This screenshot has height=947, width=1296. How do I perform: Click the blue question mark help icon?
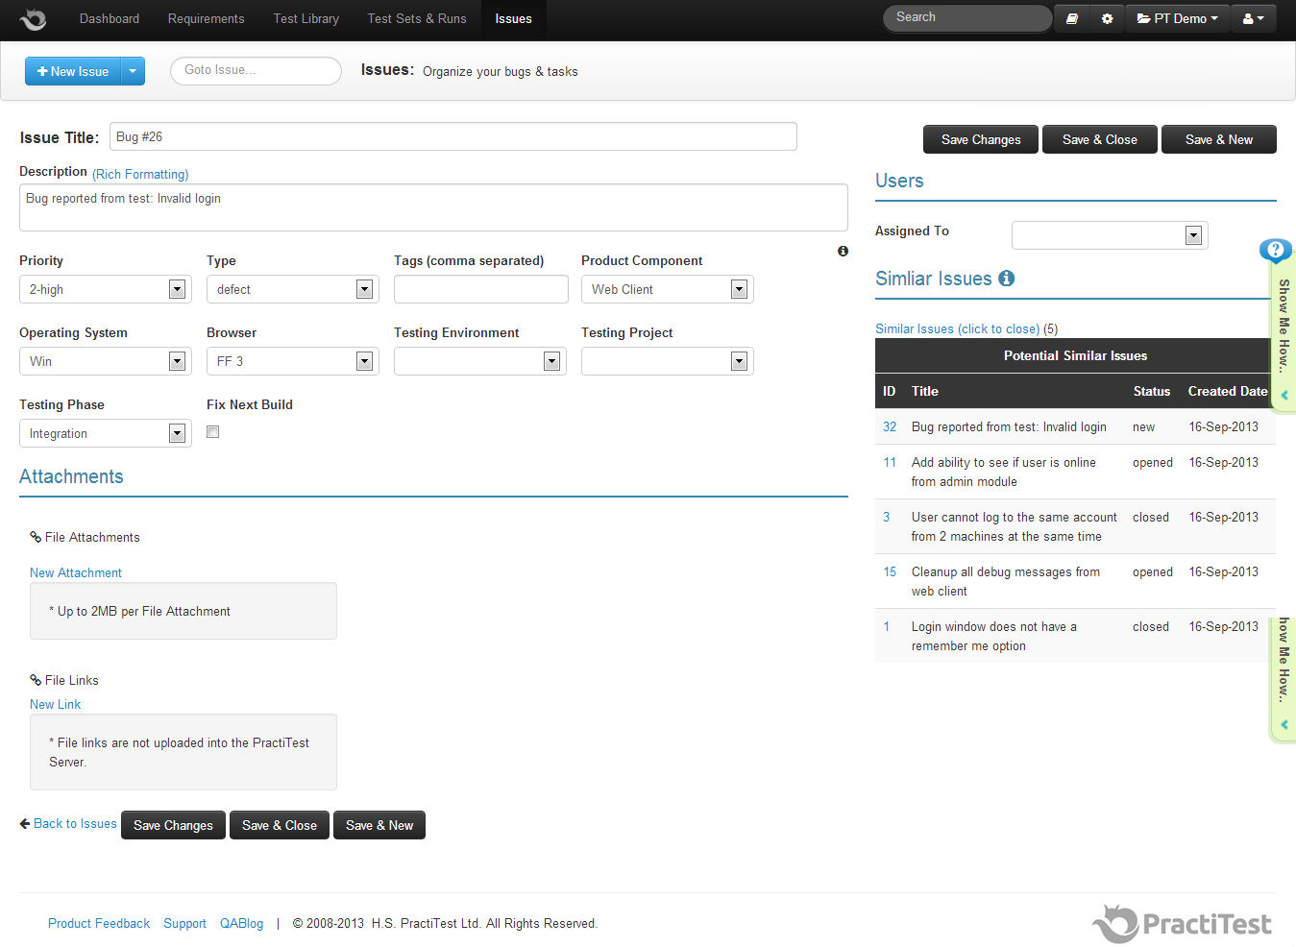[x=1275, y=251]
